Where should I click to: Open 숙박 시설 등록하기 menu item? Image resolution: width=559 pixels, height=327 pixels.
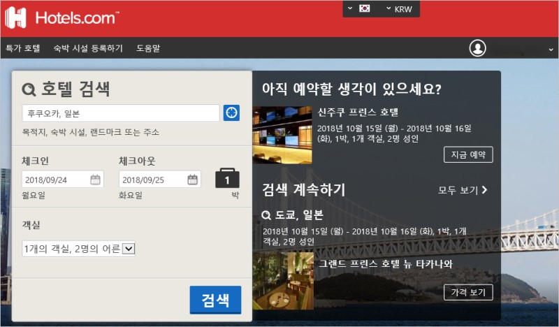(x=88, y=48)
